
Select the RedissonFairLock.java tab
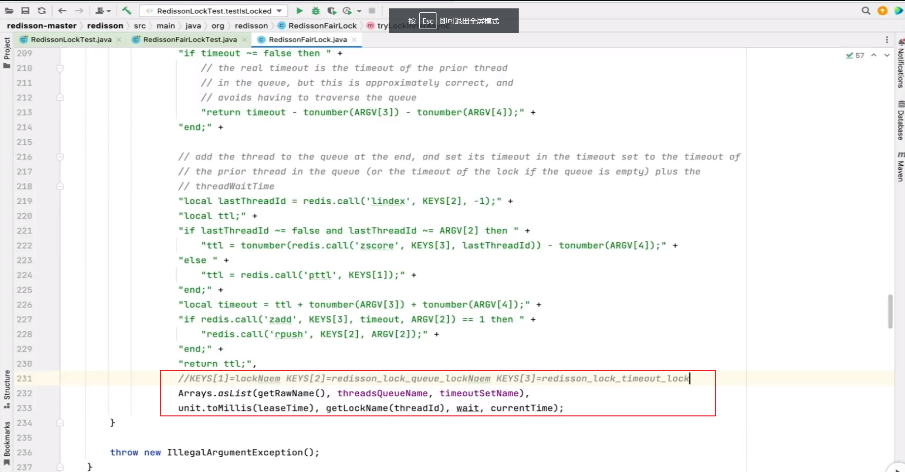(x=308, y=39)
